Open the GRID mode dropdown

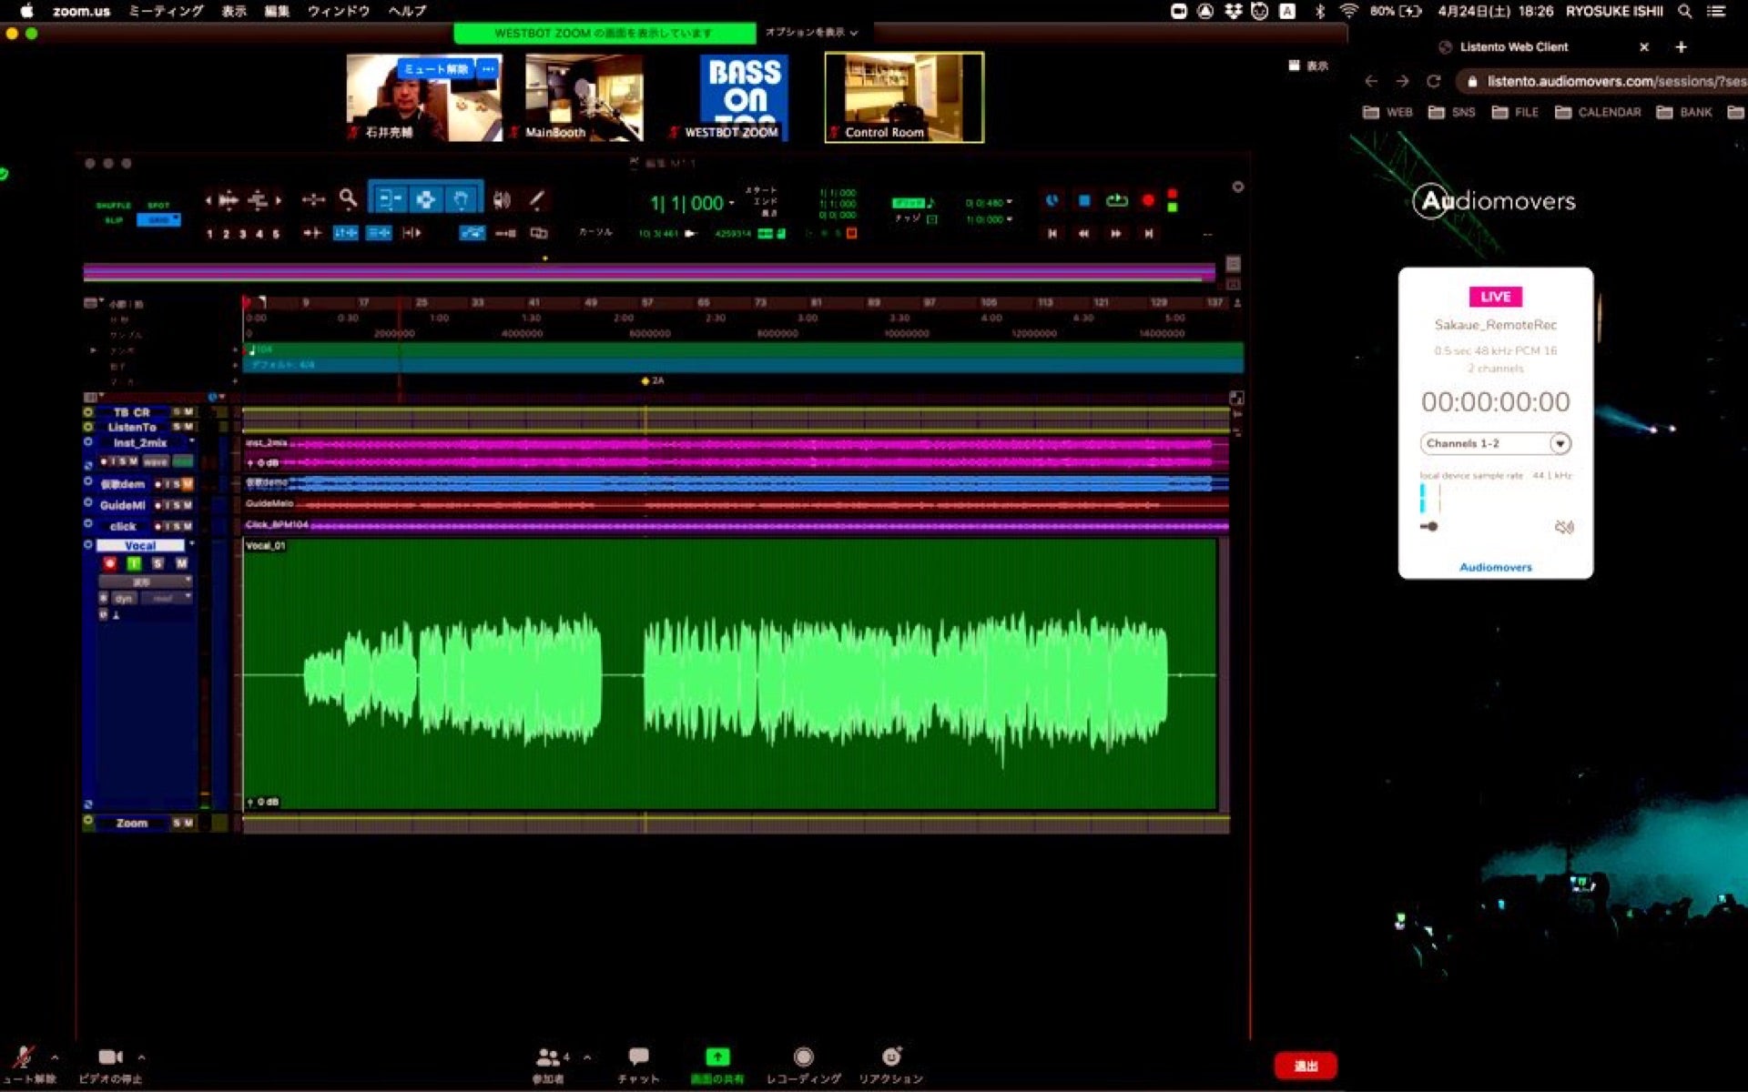point(176,219)
